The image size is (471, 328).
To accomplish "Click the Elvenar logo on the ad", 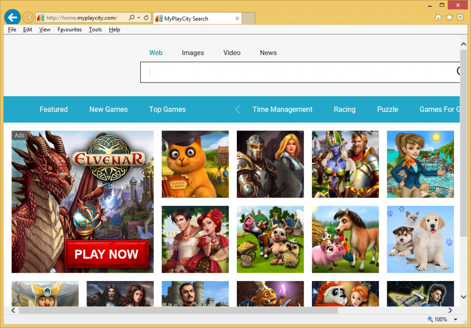I will coord(109,159).
